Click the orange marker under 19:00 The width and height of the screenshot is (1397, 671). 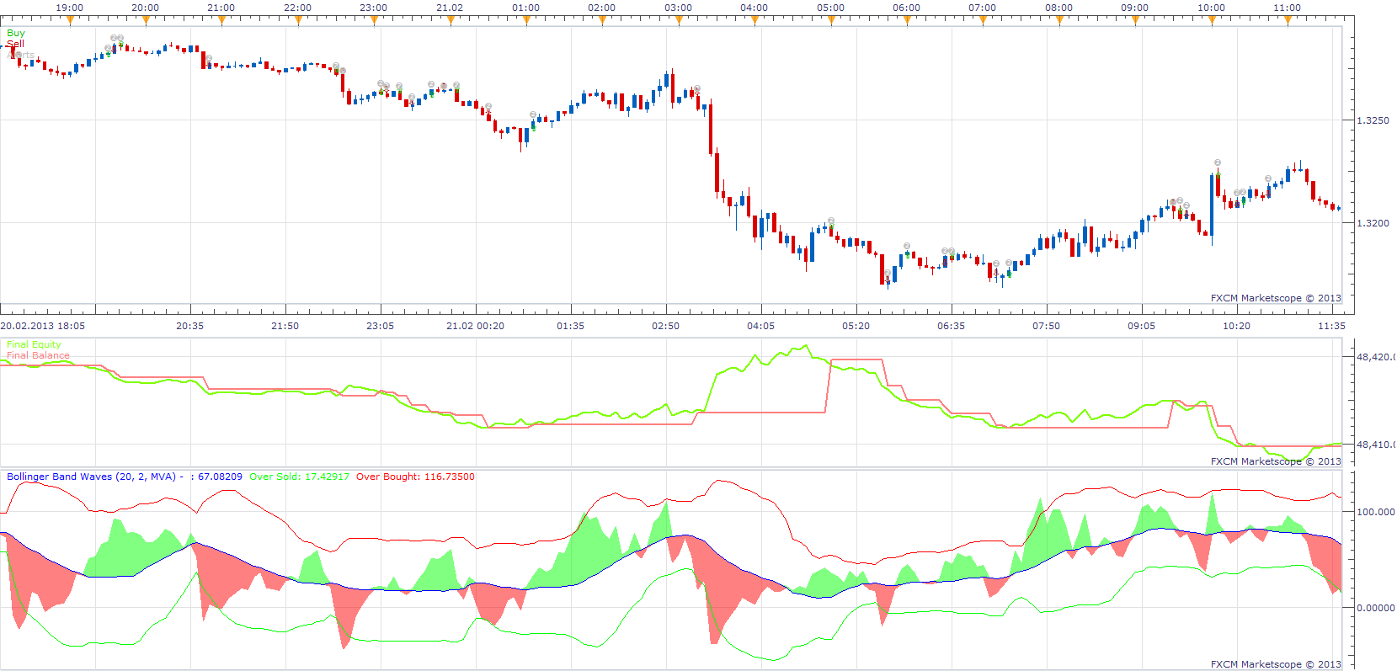[70, 21]
